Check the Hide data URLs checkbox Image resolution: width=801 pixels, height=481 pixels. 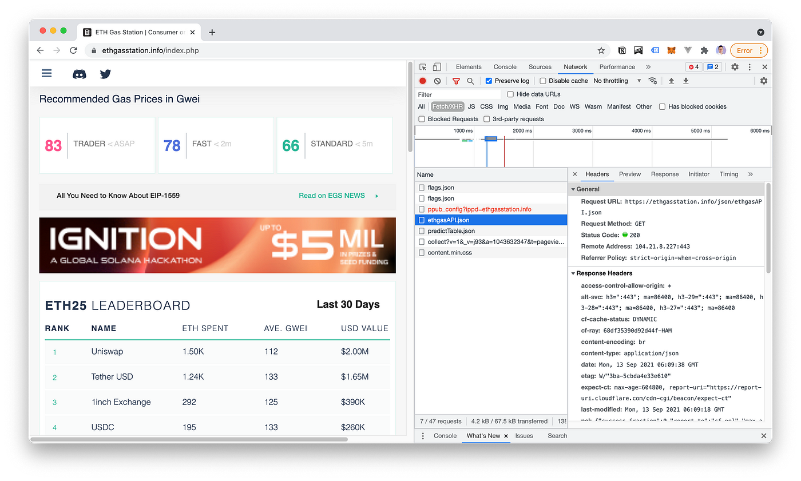point(510,94)
